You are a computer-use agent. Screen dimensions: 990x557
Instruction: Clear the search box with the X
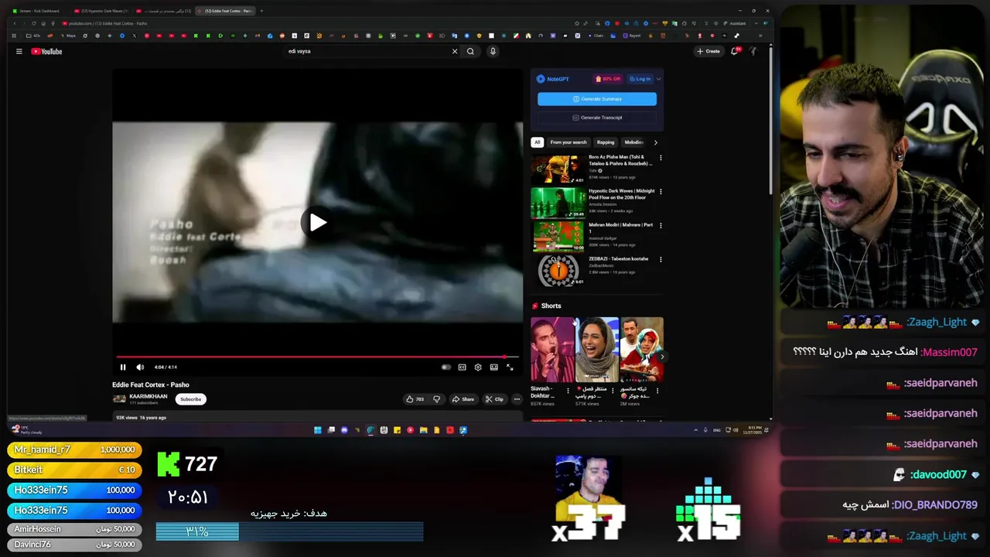point(455,51)
